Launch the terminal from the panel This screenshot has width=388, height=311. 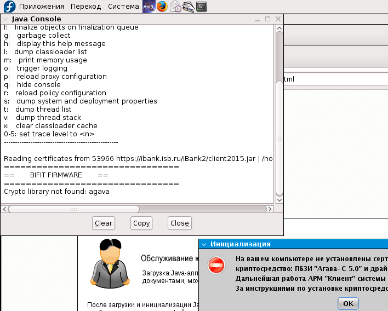[x=202, y=7]
